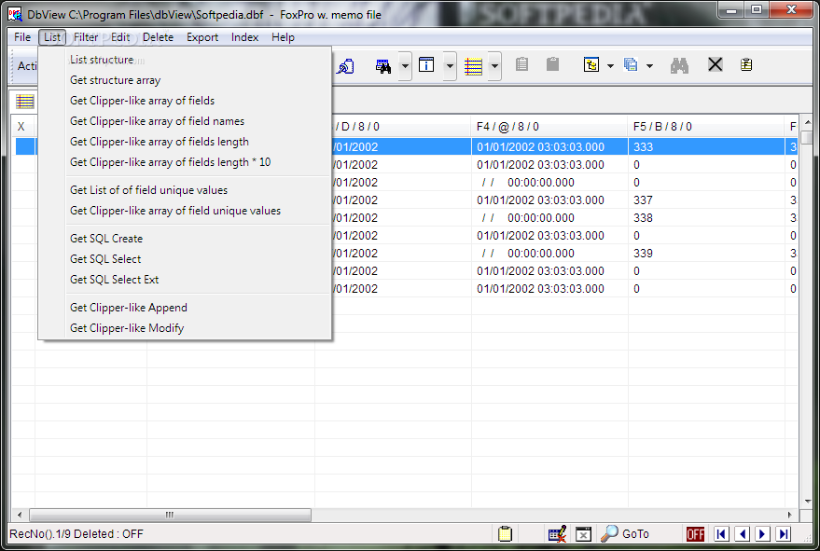Image resolution: width=820 pixels, height=551 pixels.
Task: Click the yellow tree structure toolbar icon
Action: pyautogui.click(x=591, y=65)
